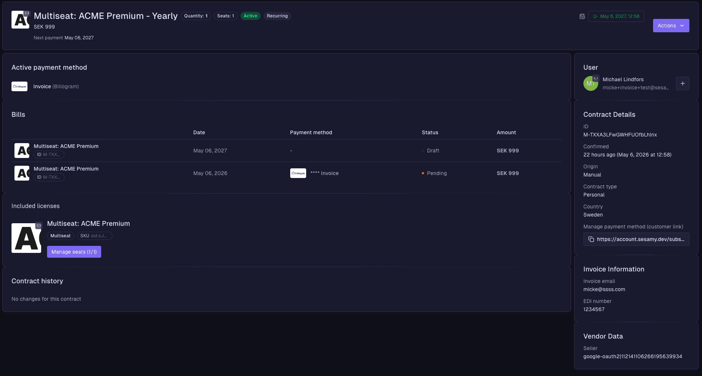Click the header title Multiseat: ACME Premium - Yearly

(x=106, y=16)
